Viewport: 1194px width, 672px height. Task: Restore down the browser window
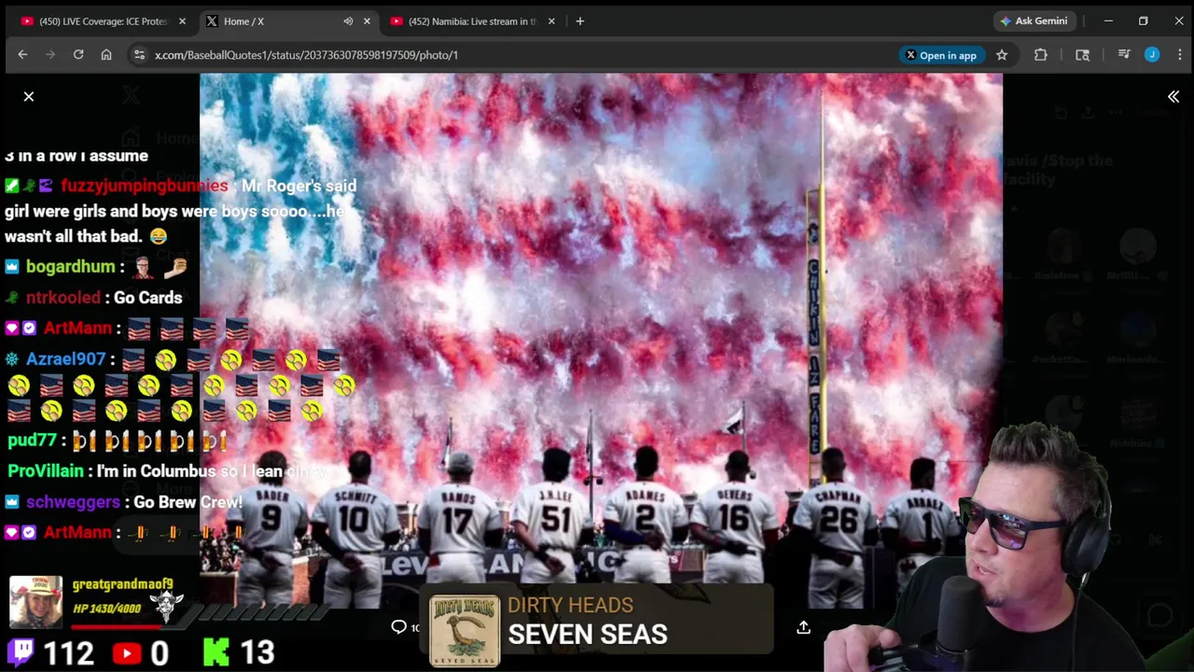(1144, 21)
